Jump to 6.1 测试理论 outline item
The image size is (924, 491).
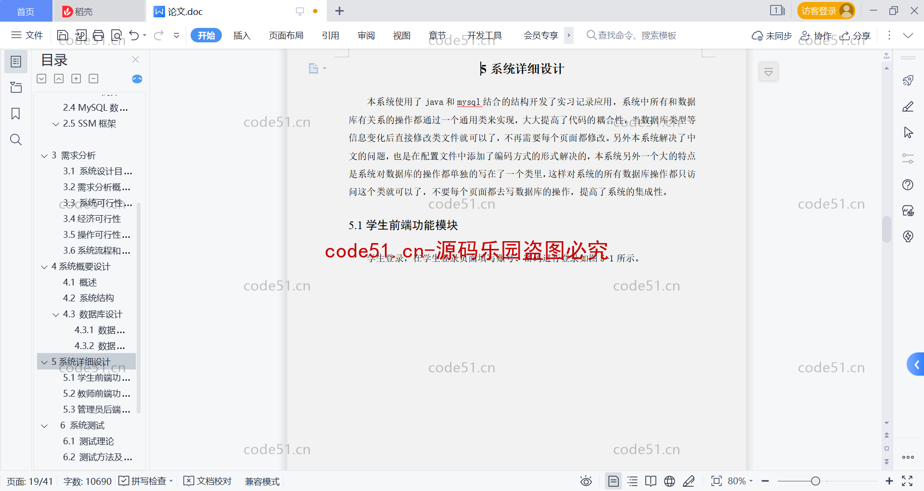pos(89,441)
